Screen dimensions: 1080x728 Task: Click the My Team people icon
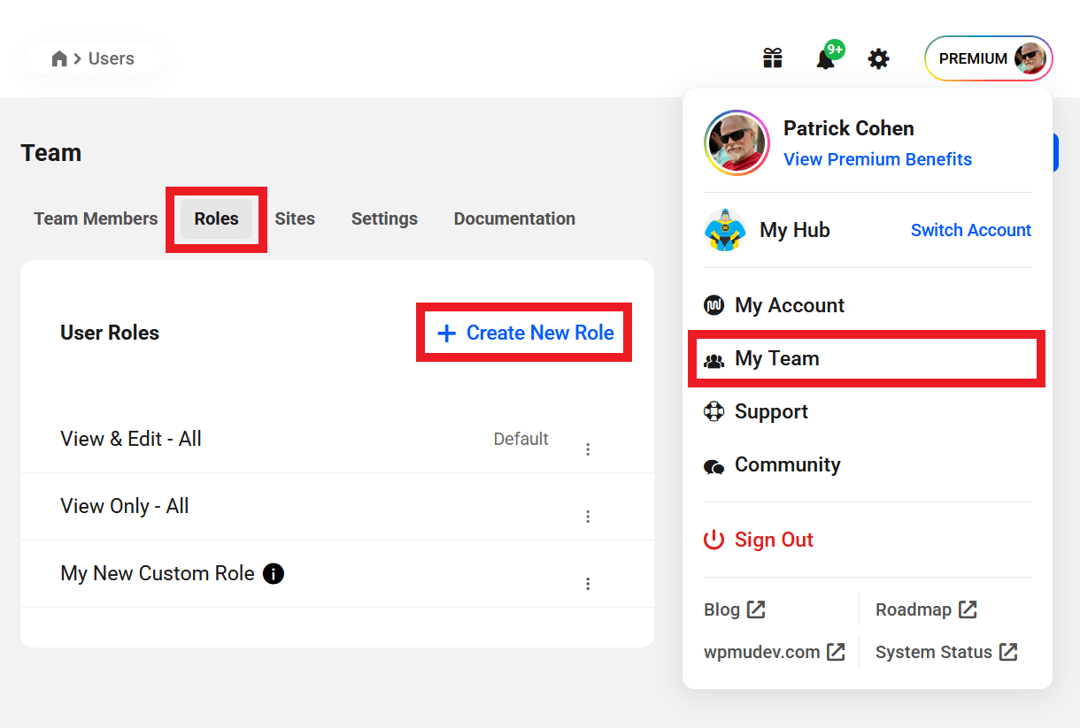point(714,360)
